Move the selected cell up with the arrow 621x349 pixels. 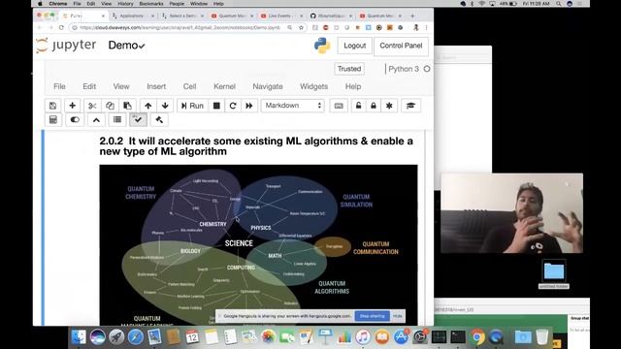(147, 106)
